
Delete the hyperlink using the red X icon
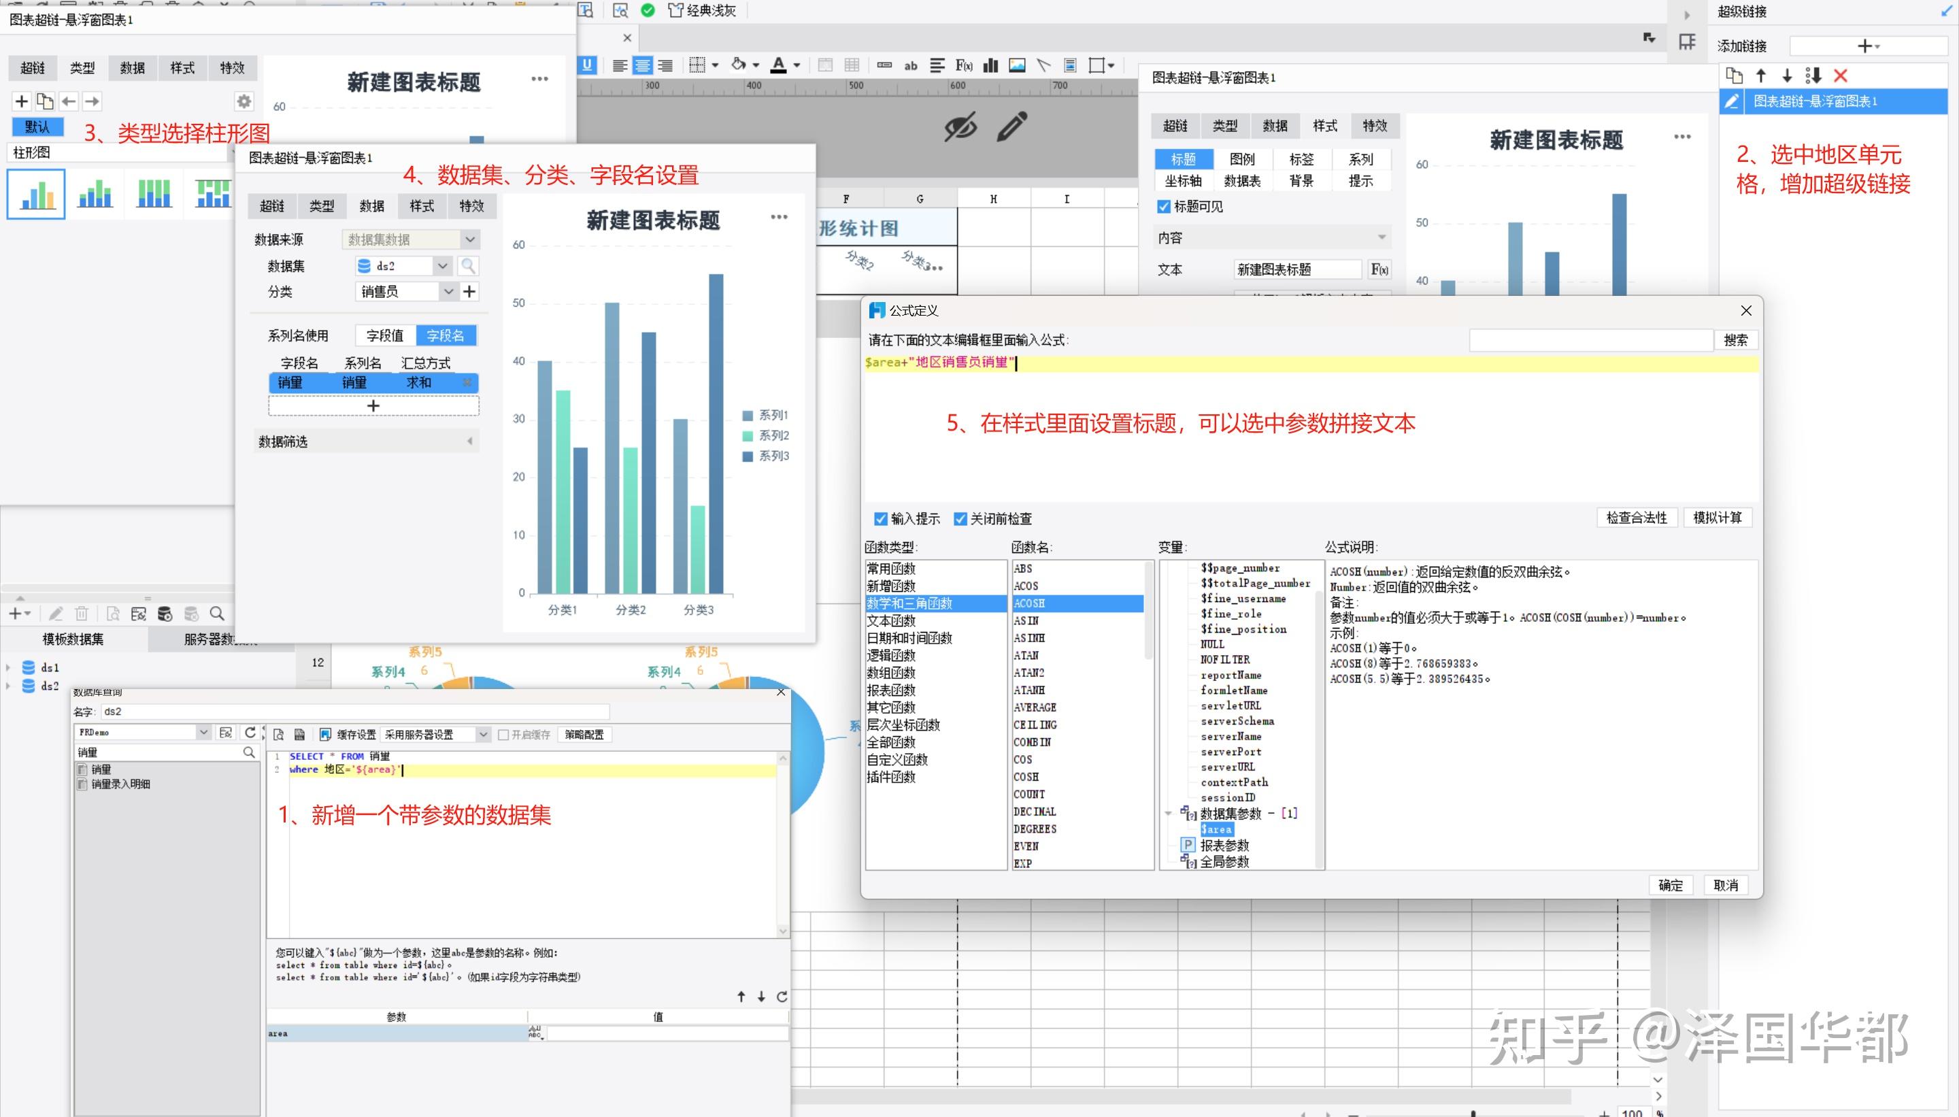click(1840, 76)
